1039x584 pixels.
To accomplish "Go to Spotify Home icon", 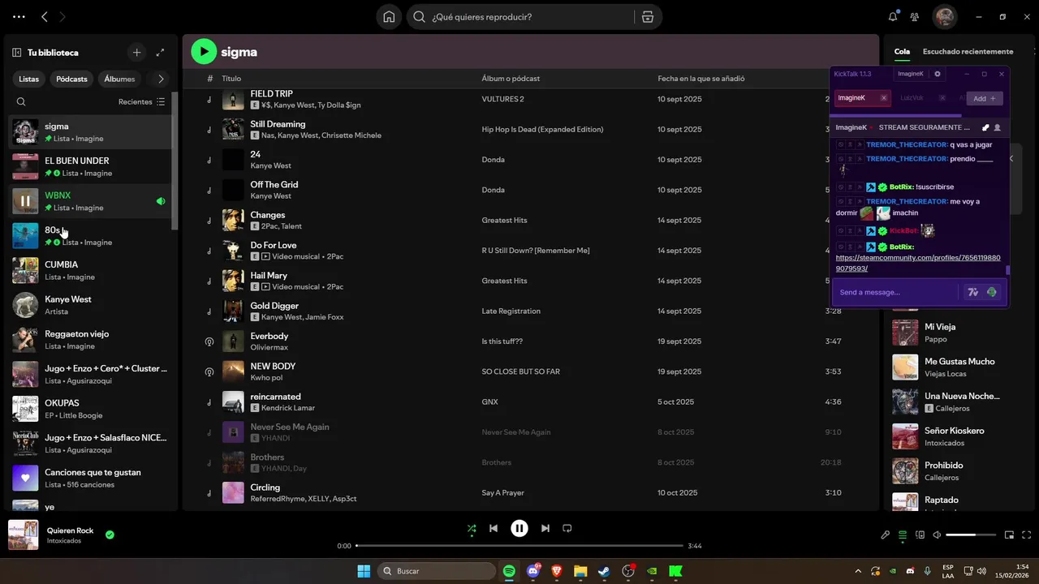I will click(390, 17).
